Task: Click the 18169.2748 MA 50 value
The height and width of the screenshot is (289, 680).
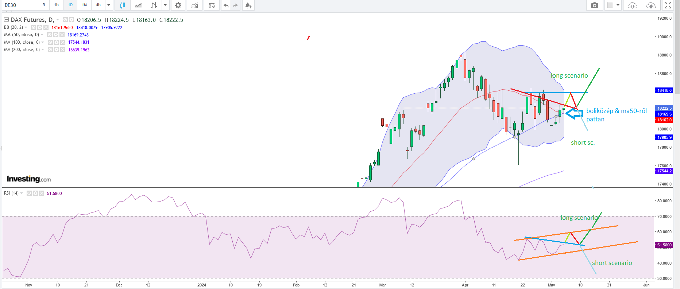Action: point(78,35)
